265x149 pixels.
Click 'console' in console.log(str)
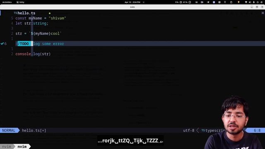tap(23, 54)
